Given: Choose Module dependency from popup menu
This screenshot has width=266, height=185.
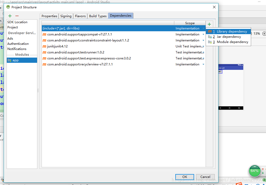Looking at the screenshot, I should (x=229, y=42).
